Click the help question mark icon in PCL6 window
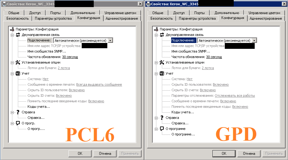Viewport: 288px width, 160px height. [x=18, y=112]
